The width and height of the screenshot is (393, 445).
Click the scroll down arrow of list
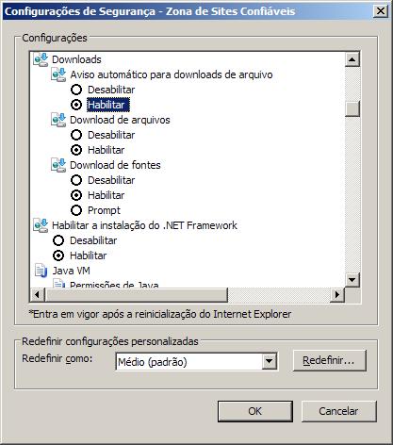[x=352, y=279]
